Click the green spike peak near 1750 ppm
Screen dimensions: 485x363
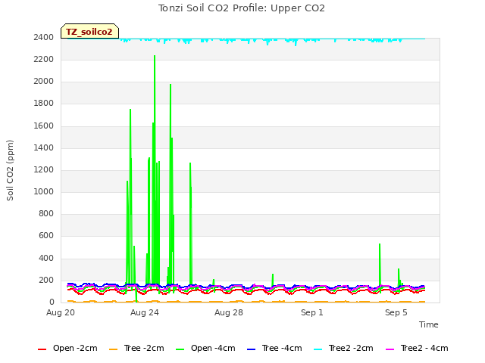(x=130, y=110)
